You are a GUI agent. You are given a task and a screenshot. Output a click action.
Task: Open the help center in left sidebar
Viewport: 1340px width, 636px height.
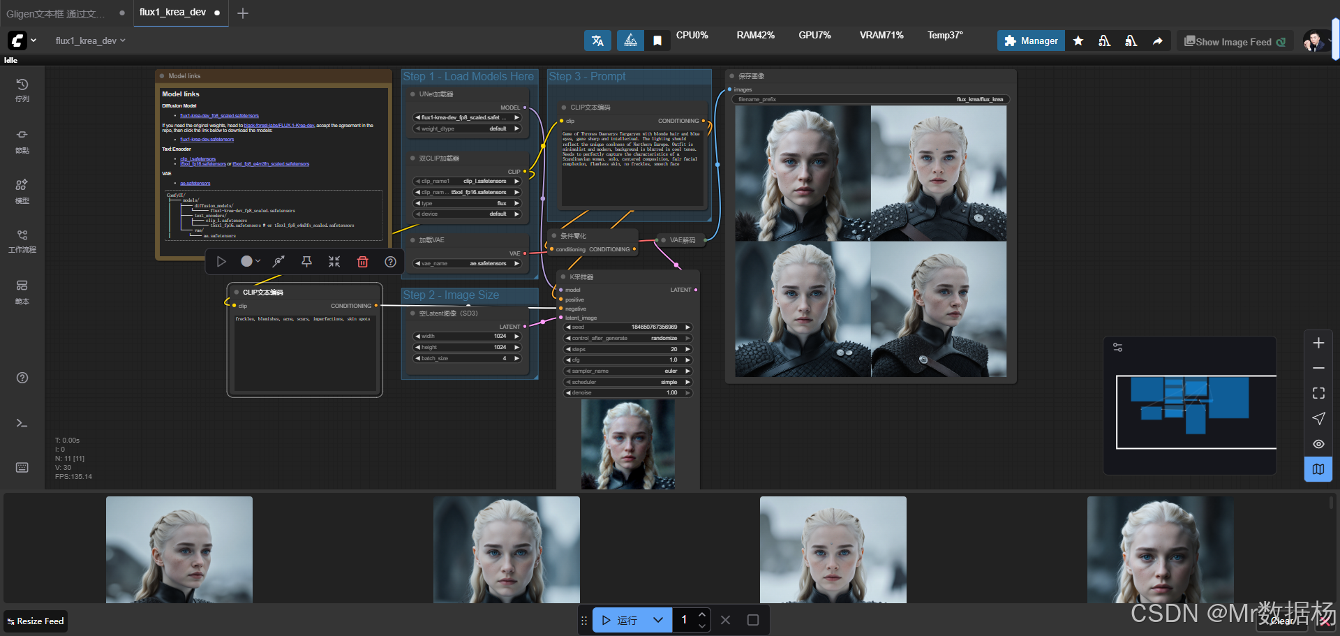(22, 378)
